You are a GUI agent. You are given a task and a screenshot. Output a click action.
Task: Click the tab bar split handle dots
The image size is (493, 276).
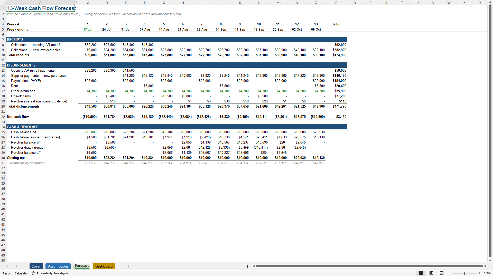click(x=248, y=266)
